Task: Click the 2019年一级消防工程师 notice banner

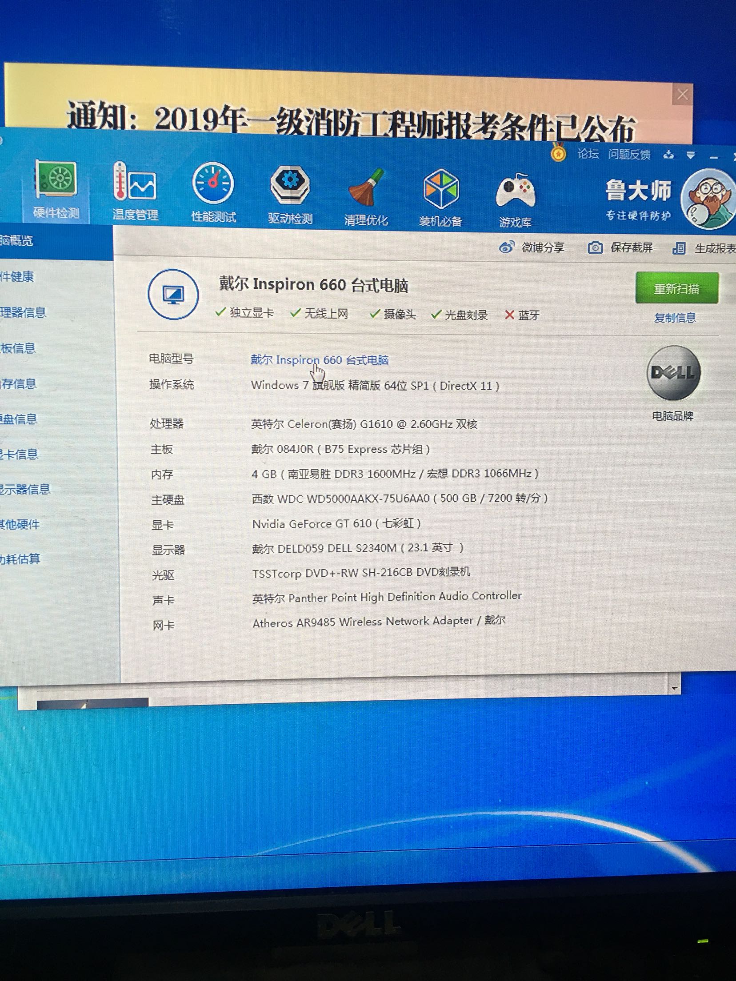Action: pyautogui.click(x=351, y=121)
